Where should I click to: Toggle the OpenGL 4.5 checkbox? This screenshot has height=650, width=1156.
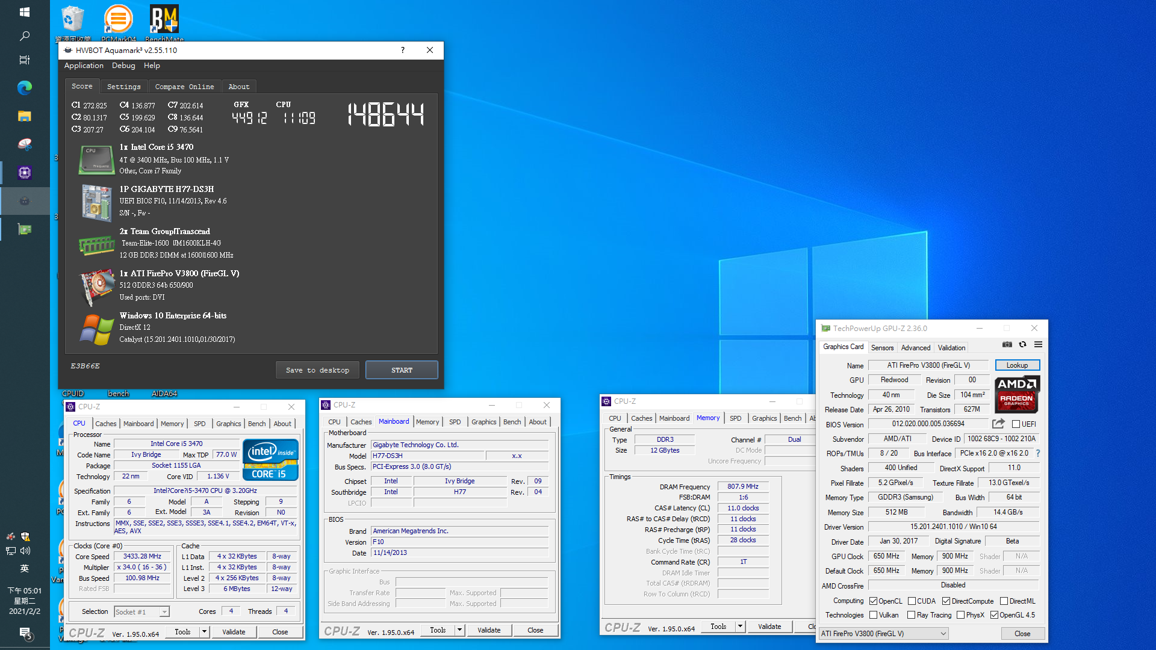[994, 615]
